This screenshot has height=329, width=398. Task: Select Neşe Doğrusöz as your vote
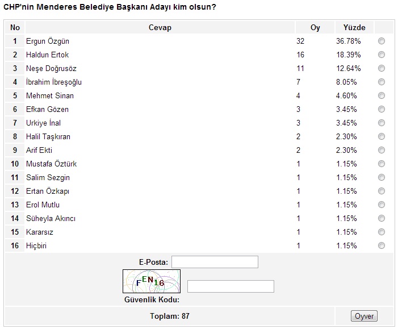(381, 68)
